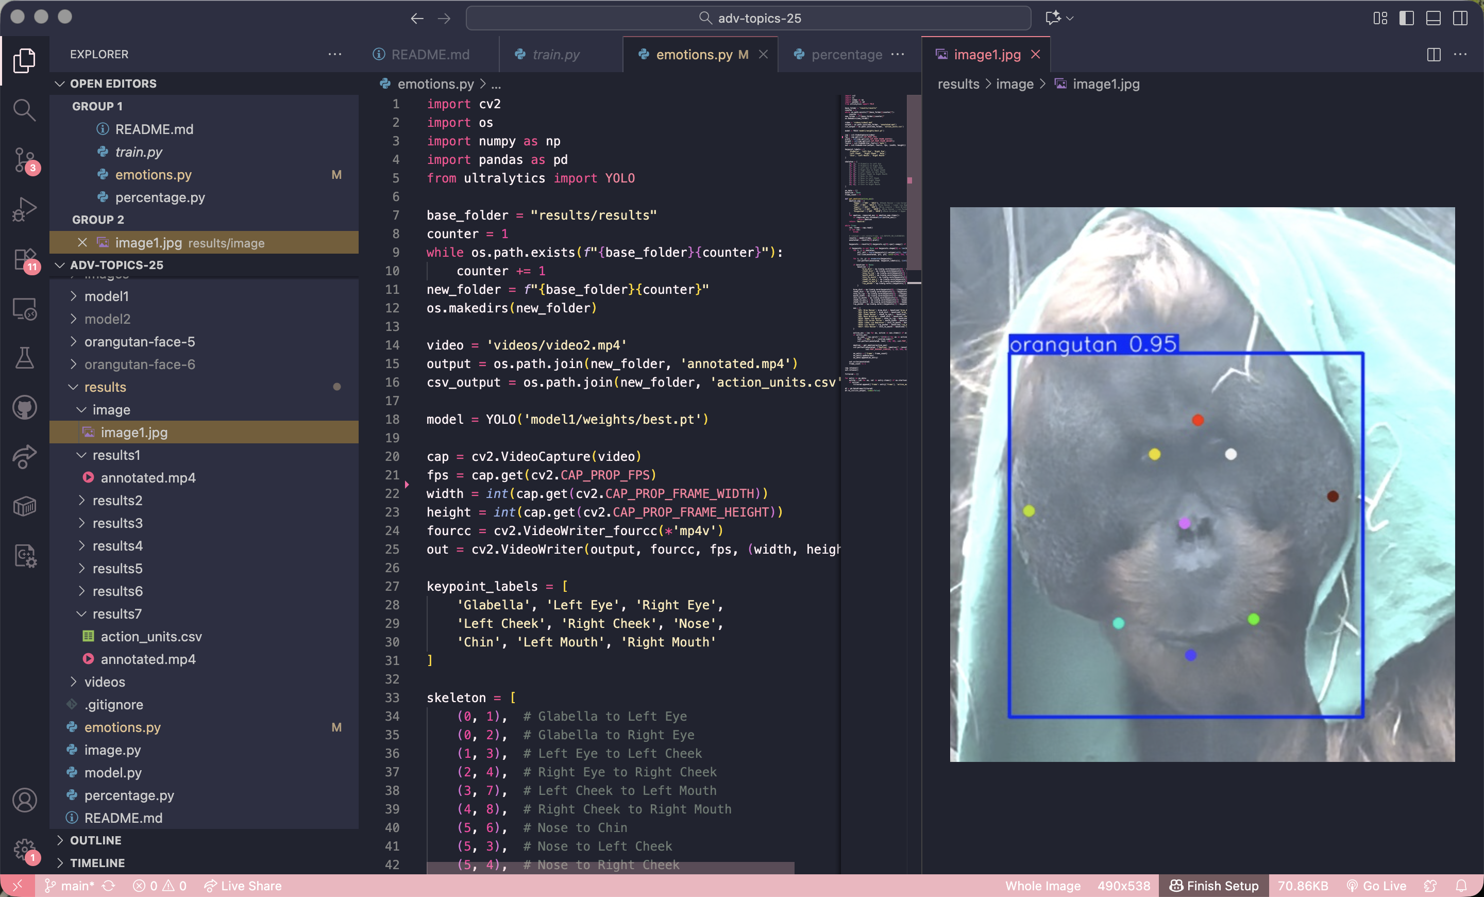Open the Search view in the activity bar
This screenshot has height=897, width=1484.
24,110
